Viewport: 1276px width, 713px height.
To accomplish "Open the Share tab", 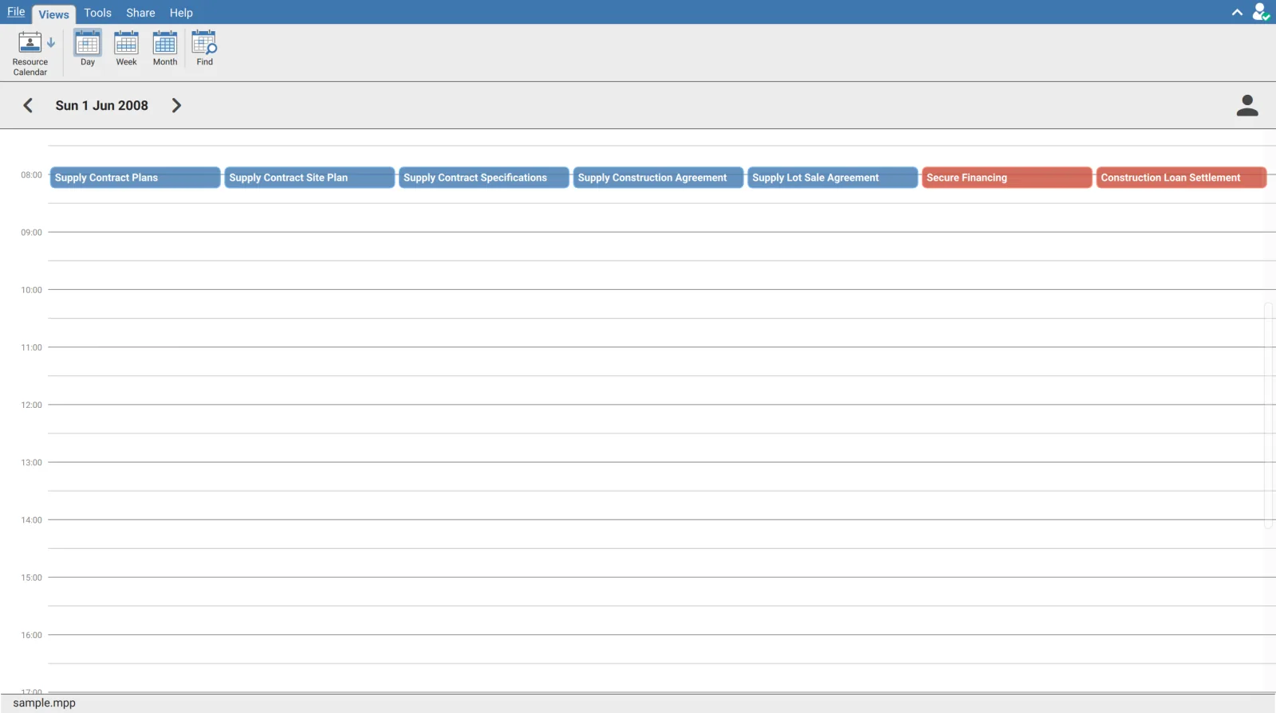I will click(140, 13).
